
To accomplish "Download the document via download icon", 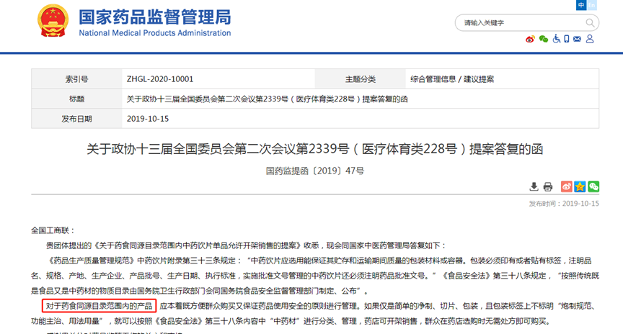I will pos(534,187).
